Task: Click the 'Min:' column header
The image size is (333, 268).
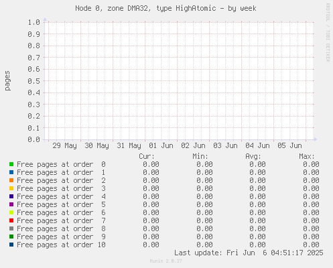Action: pyautogui.click(x=200, y=156)
